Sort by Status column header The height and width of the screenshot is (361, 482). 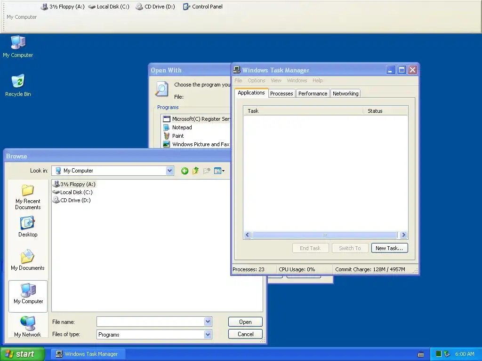pos(386,111)
